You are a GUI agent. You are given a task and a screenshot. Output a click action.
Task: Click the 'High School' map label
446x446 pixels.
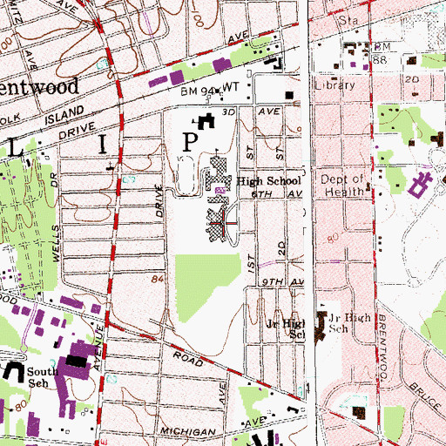click(268, 181)
